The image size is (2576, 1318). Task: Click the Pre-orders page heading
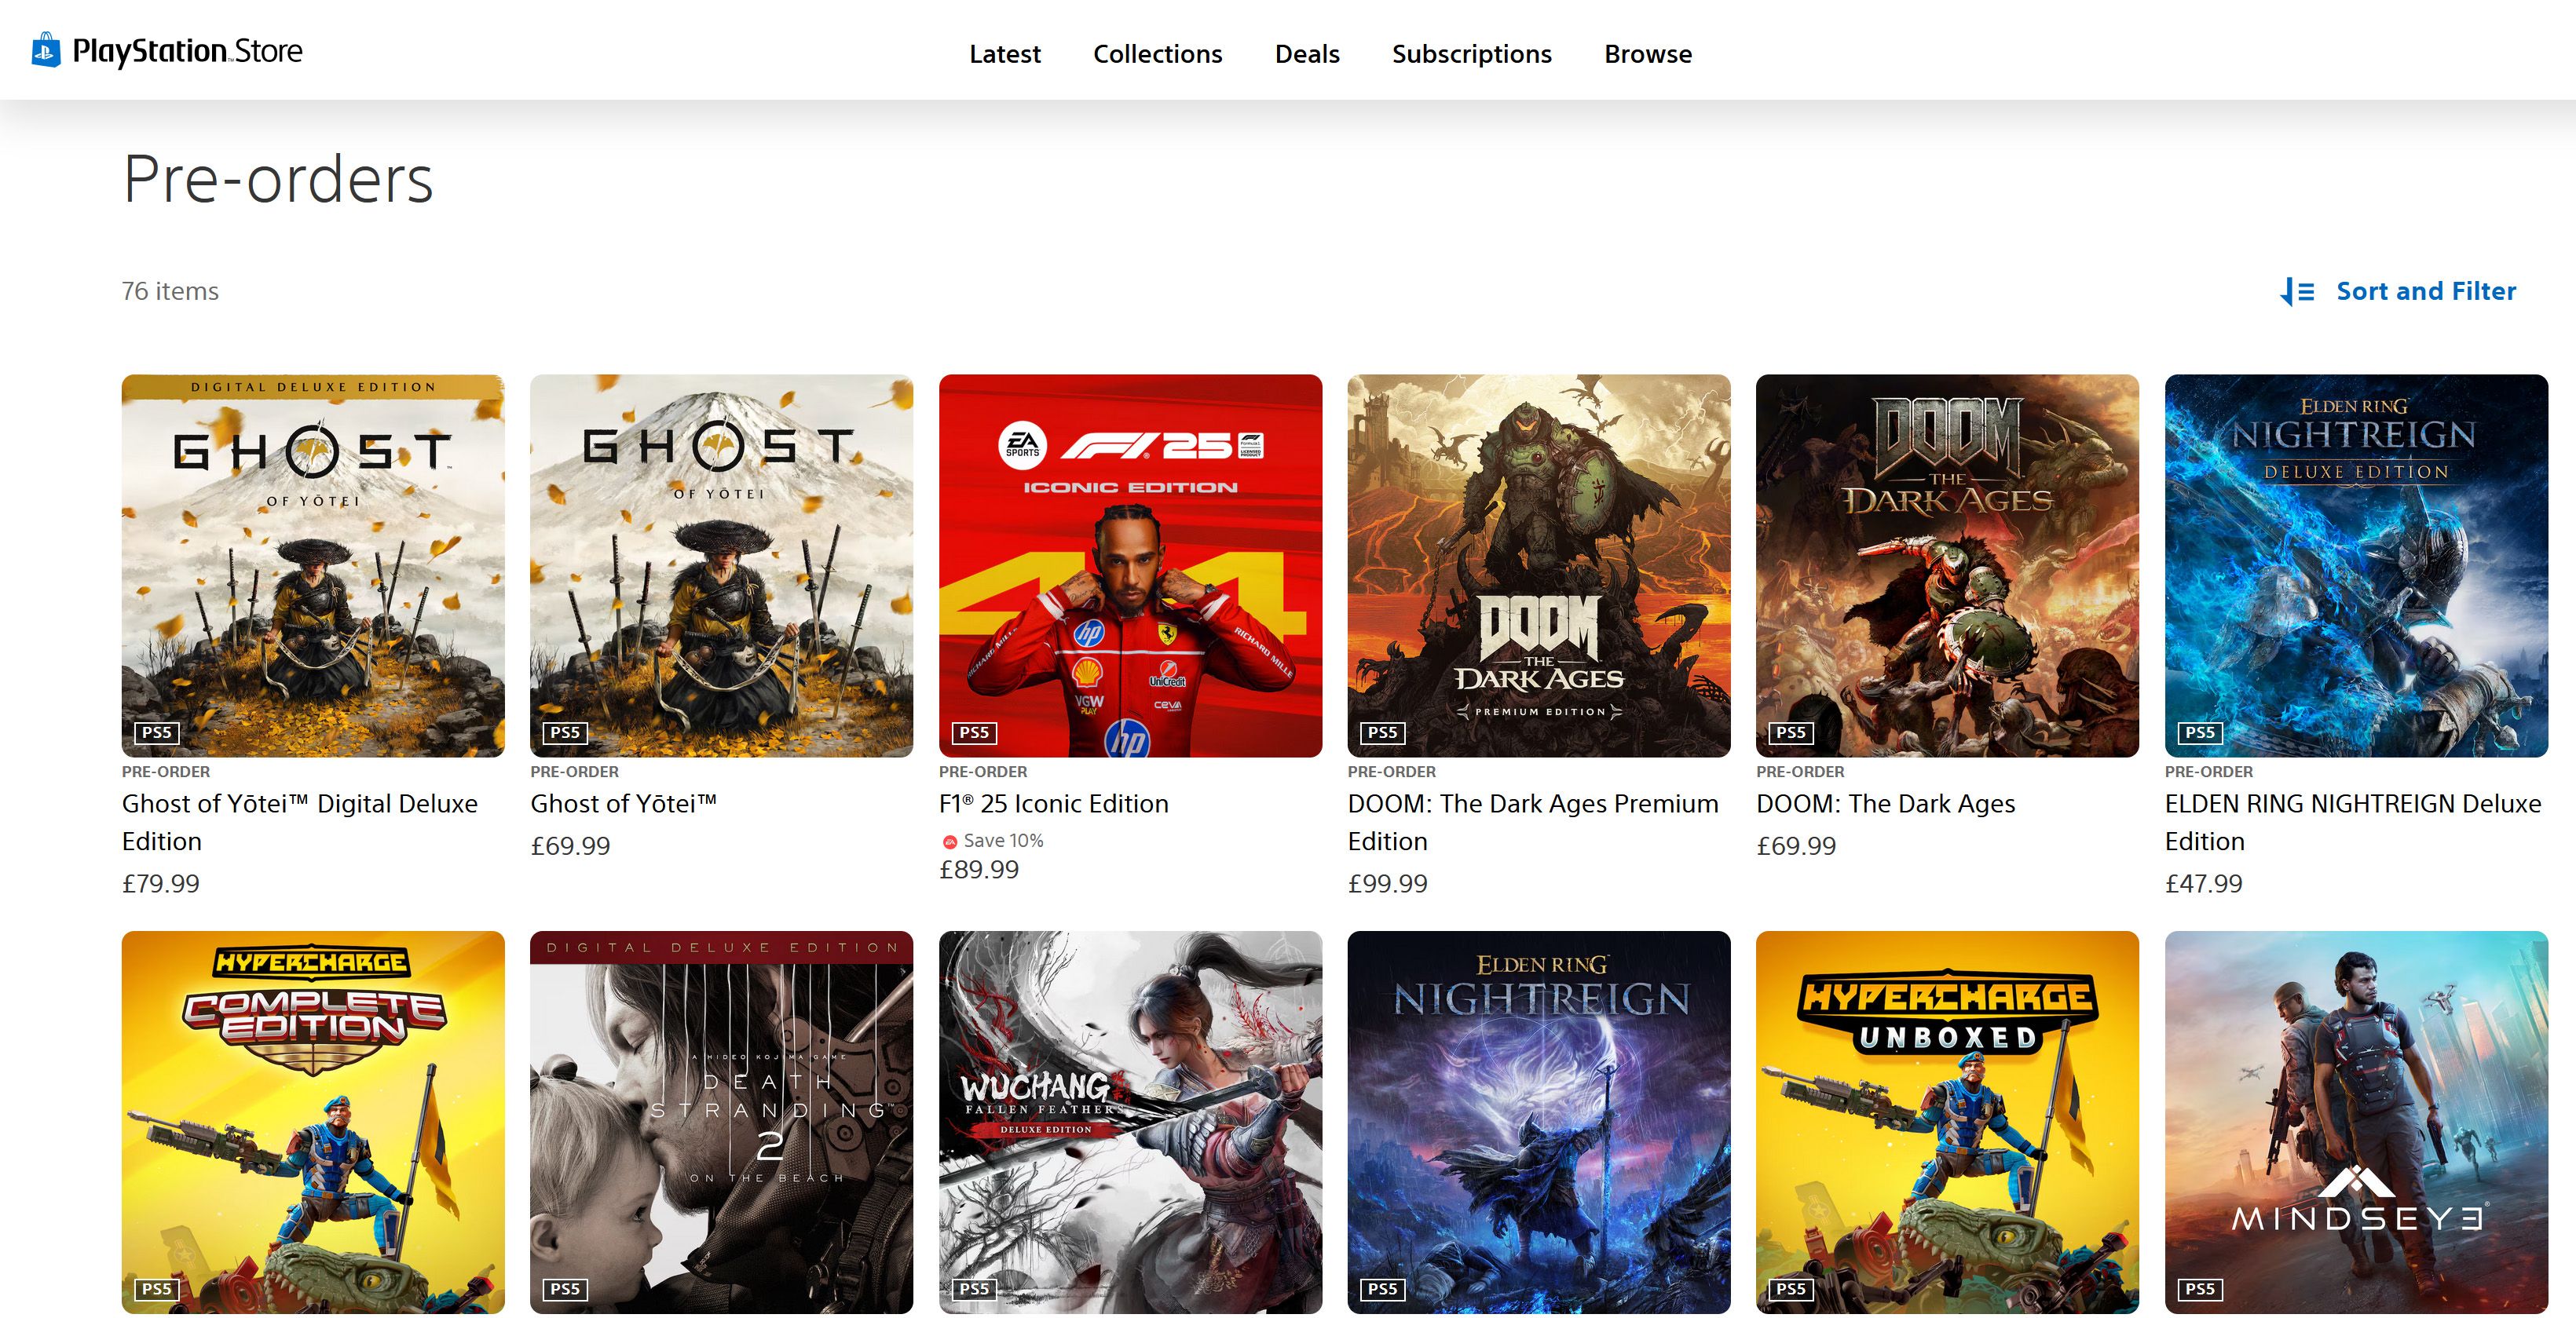click(x=278, y=180)
